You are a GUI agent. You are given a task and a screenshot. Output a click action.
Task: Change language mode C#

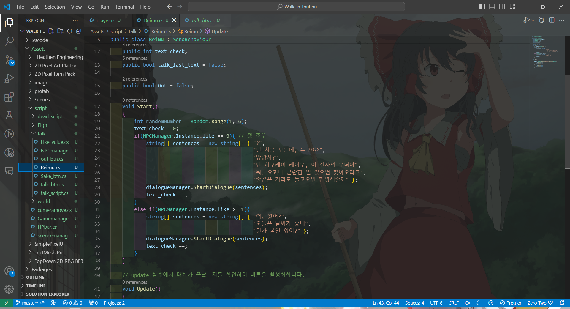(468, 303)
